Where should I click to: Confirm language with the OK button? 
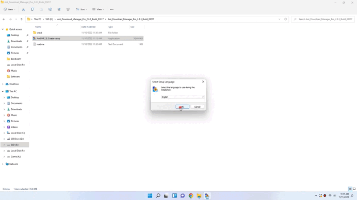point(183,107)
